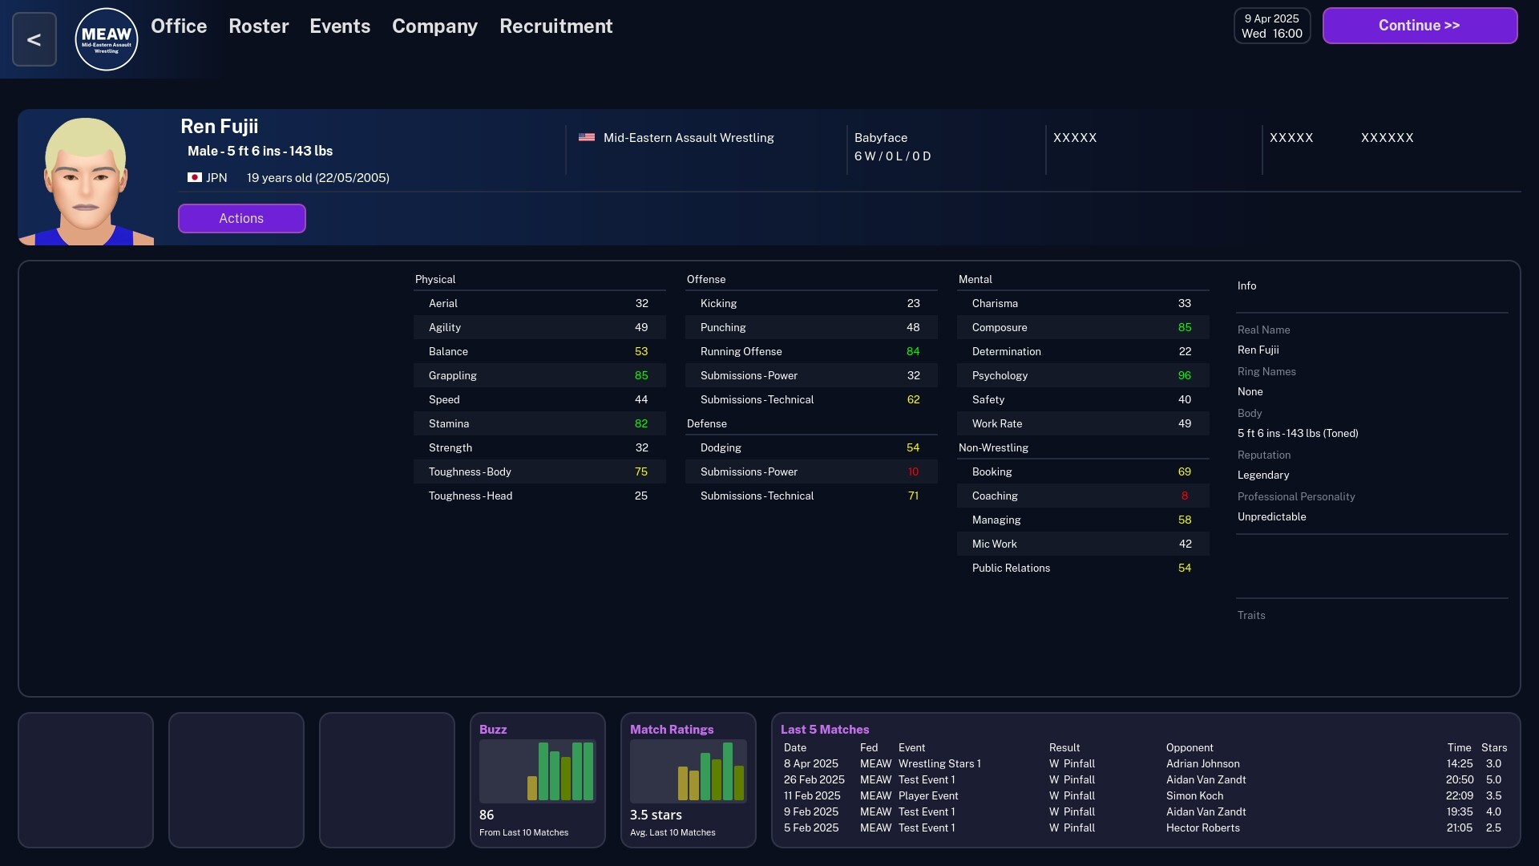Open the Actions menu for Ren Fujii

pos(241,218)
